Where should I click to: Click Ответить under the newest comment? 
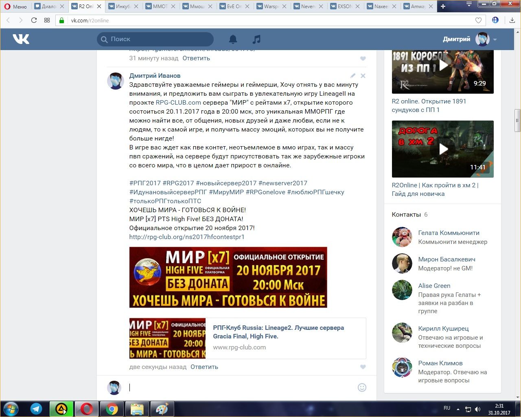(x=204, y=367)
